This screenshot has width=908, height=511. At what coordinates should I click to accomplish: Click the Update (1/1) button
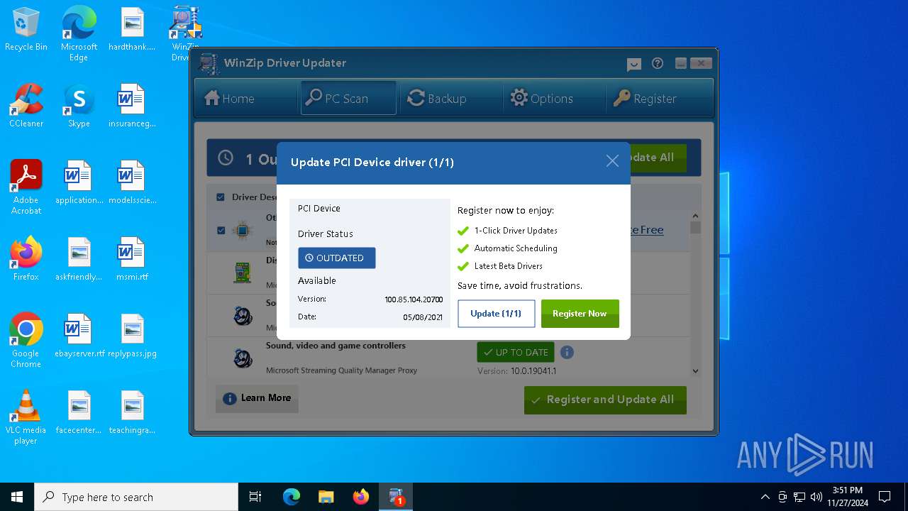[496, 314]
